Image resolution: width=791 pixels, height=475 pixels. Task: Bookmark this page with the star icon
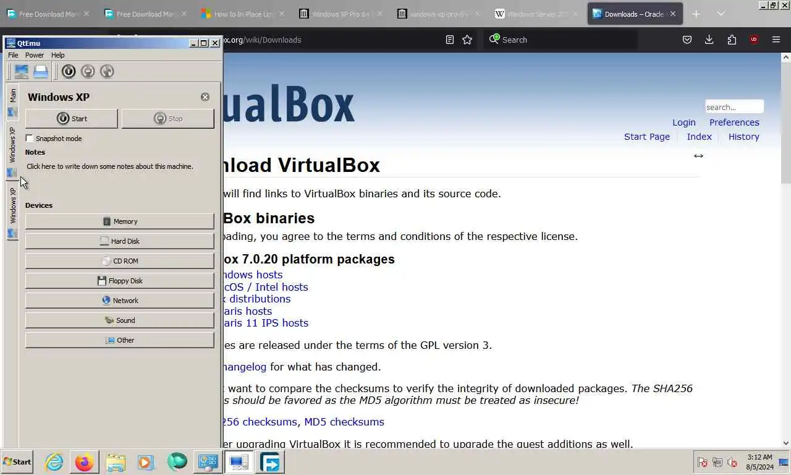point(467,40)
